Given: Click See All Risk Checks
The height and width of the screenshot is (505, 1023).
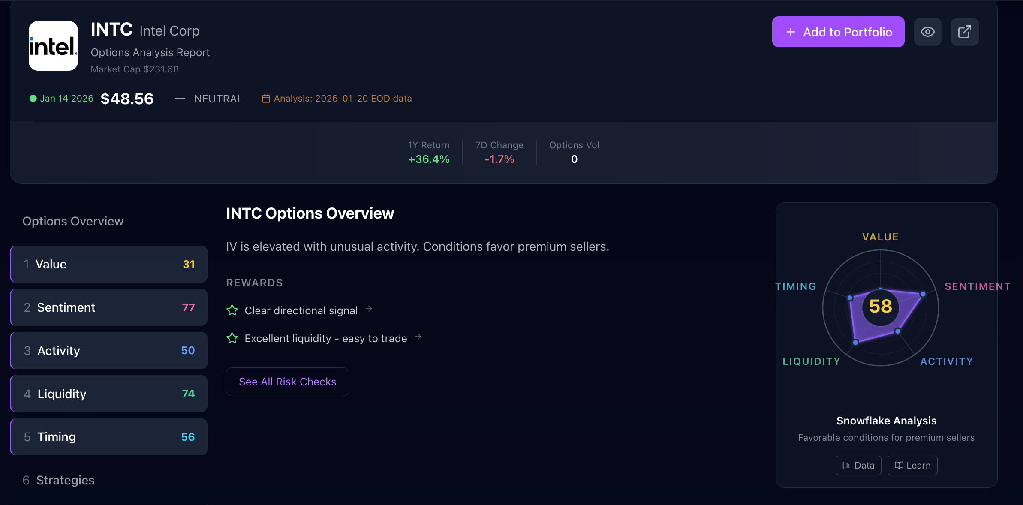Looking at the screenshot, I should coord(287,382).
